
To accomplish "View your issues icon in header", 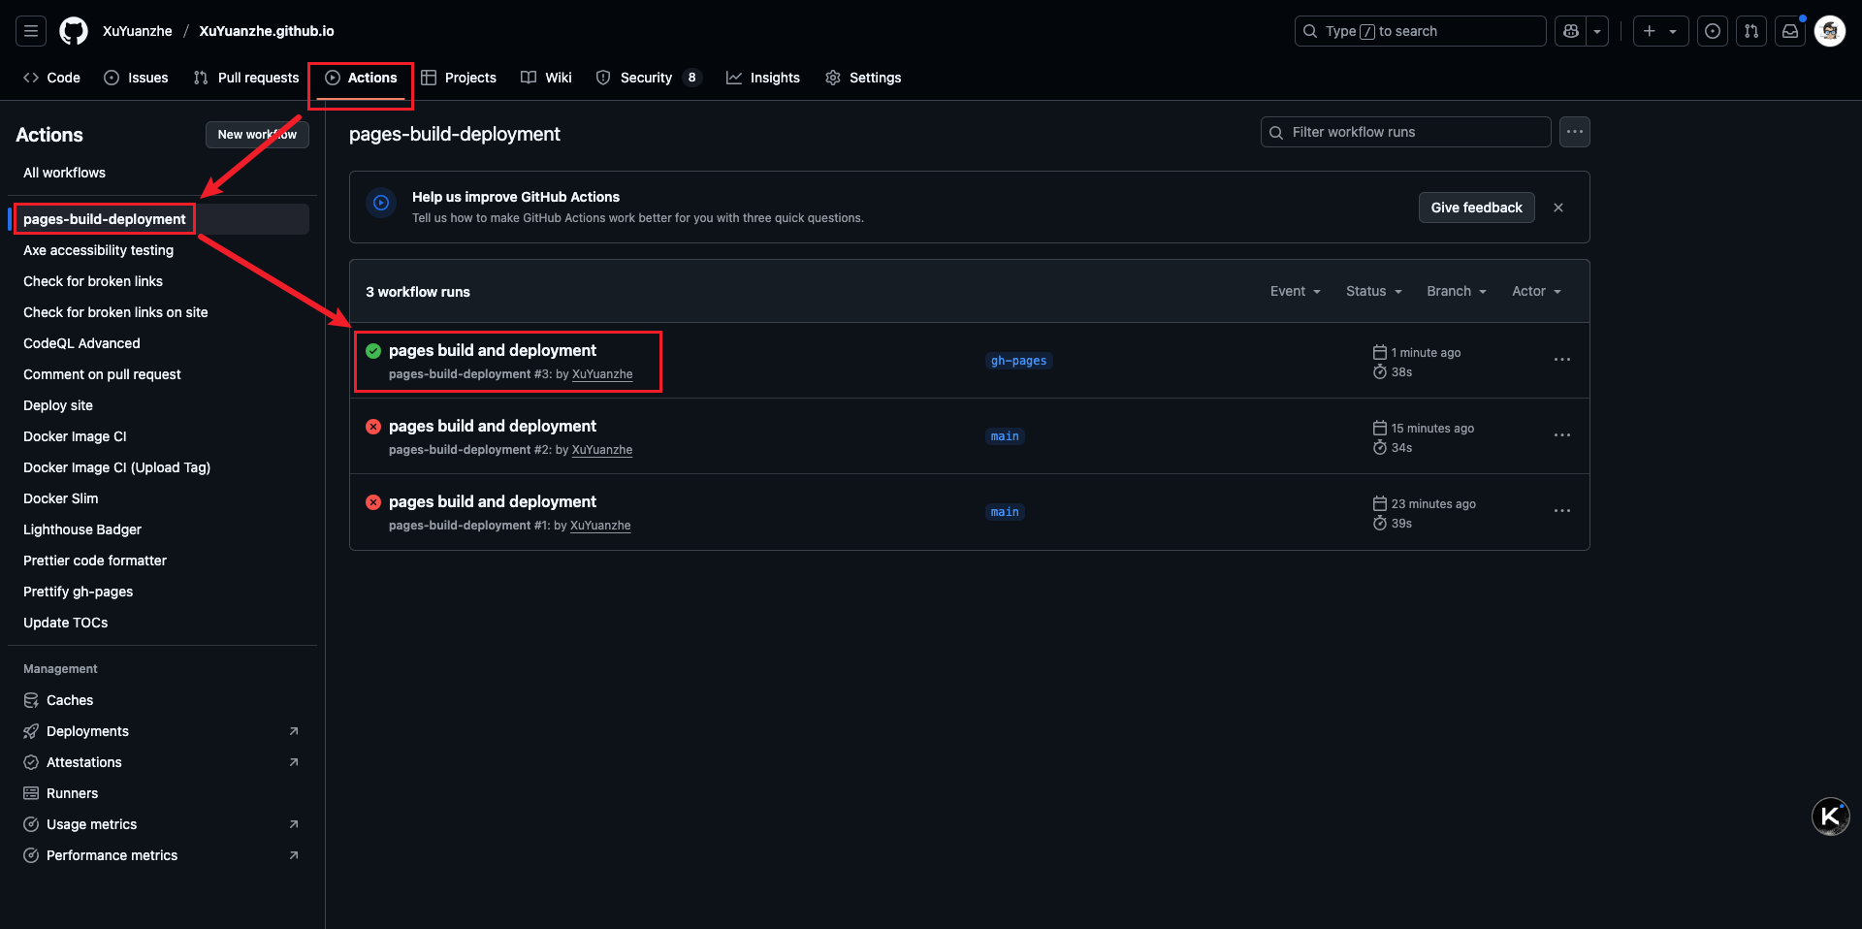I will (x=1713, y=31).
